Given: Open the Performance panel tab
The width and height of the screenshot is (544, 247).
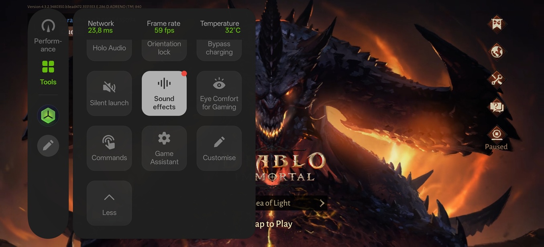Looking at the screenshot, I should pos(48,36).
